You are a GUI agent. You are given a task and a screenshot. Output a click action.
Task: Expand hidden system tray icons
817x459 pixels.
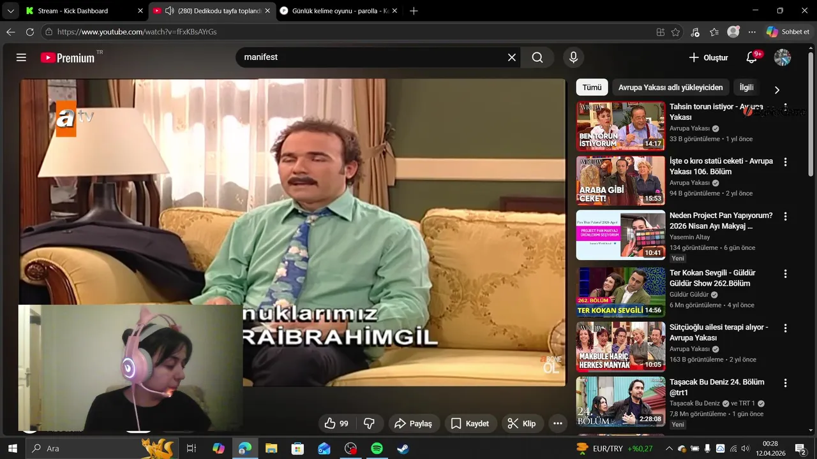pyautogui.click(x=669, y=449)
